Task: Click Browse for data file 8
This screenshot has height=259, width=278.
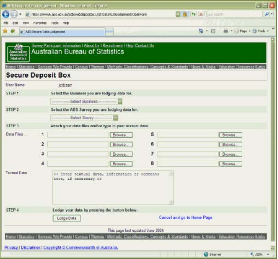Action: coord(231,164)
